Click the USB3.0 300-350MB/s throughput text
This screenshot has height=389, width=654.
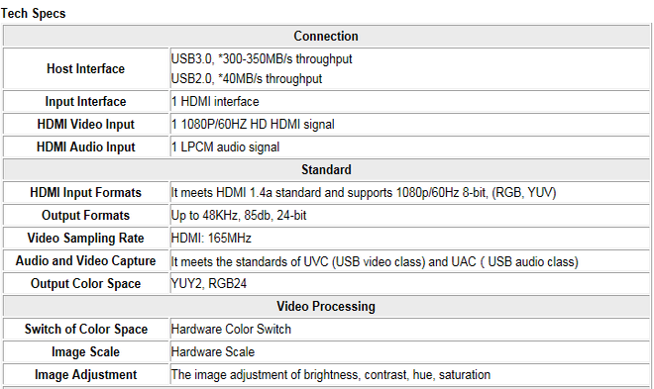[262, 59]
